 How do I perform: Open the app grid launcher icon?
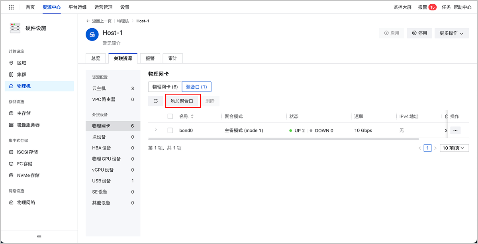pyautogui.click(x=11, y=7)
